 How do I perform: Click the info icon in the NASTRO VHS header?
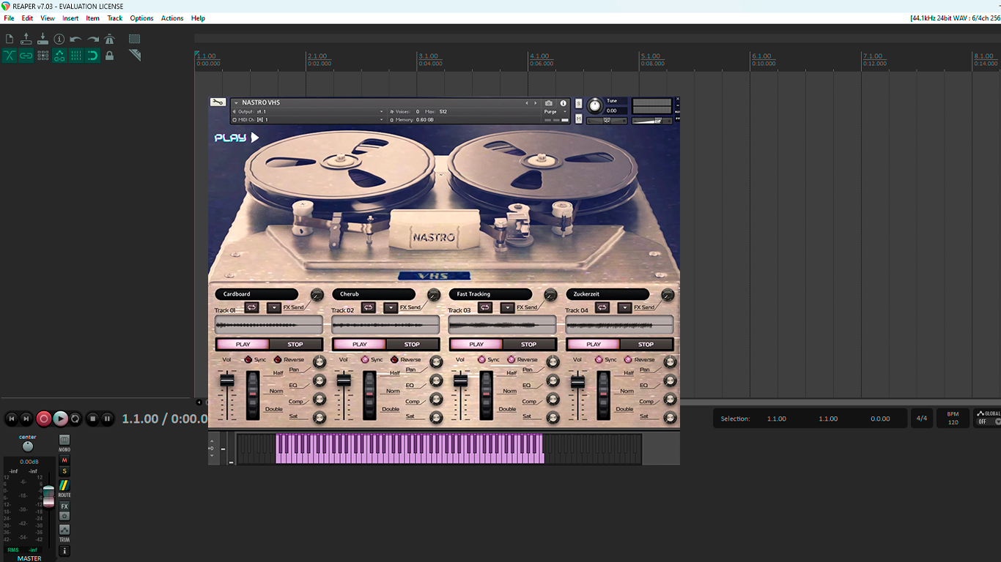[x=564, y=103]
